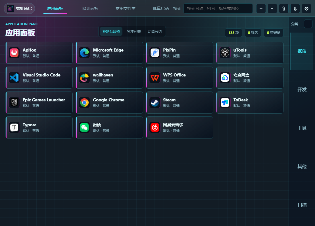Screen dimensions: 315x226
Task: Select the 默认 category in sidebar
Action: pyautogui.click(x=302, y=51)
